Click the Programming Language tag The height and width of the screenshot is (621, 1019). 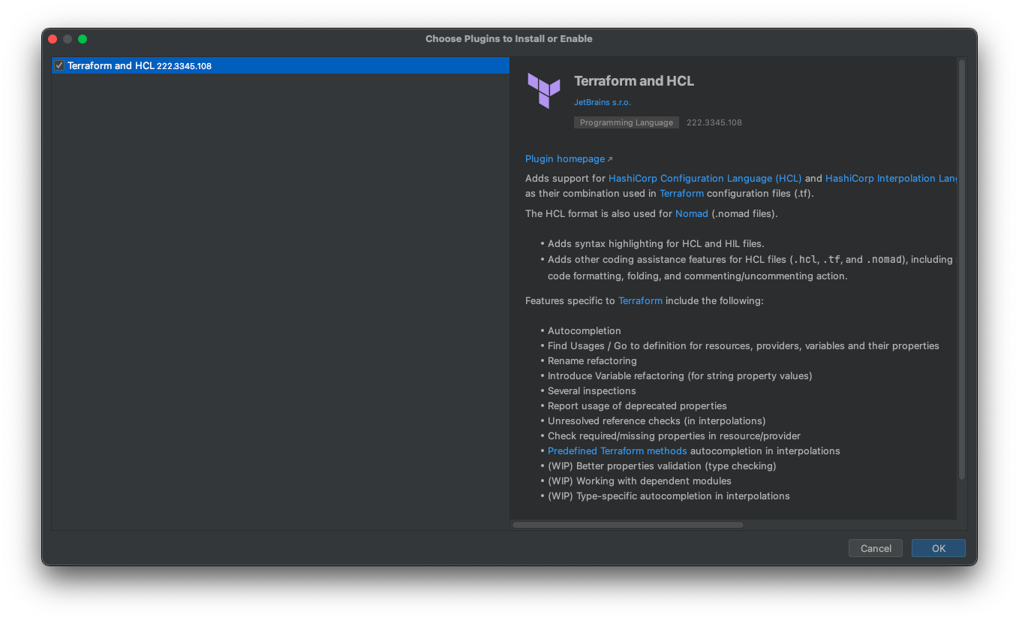627,122
